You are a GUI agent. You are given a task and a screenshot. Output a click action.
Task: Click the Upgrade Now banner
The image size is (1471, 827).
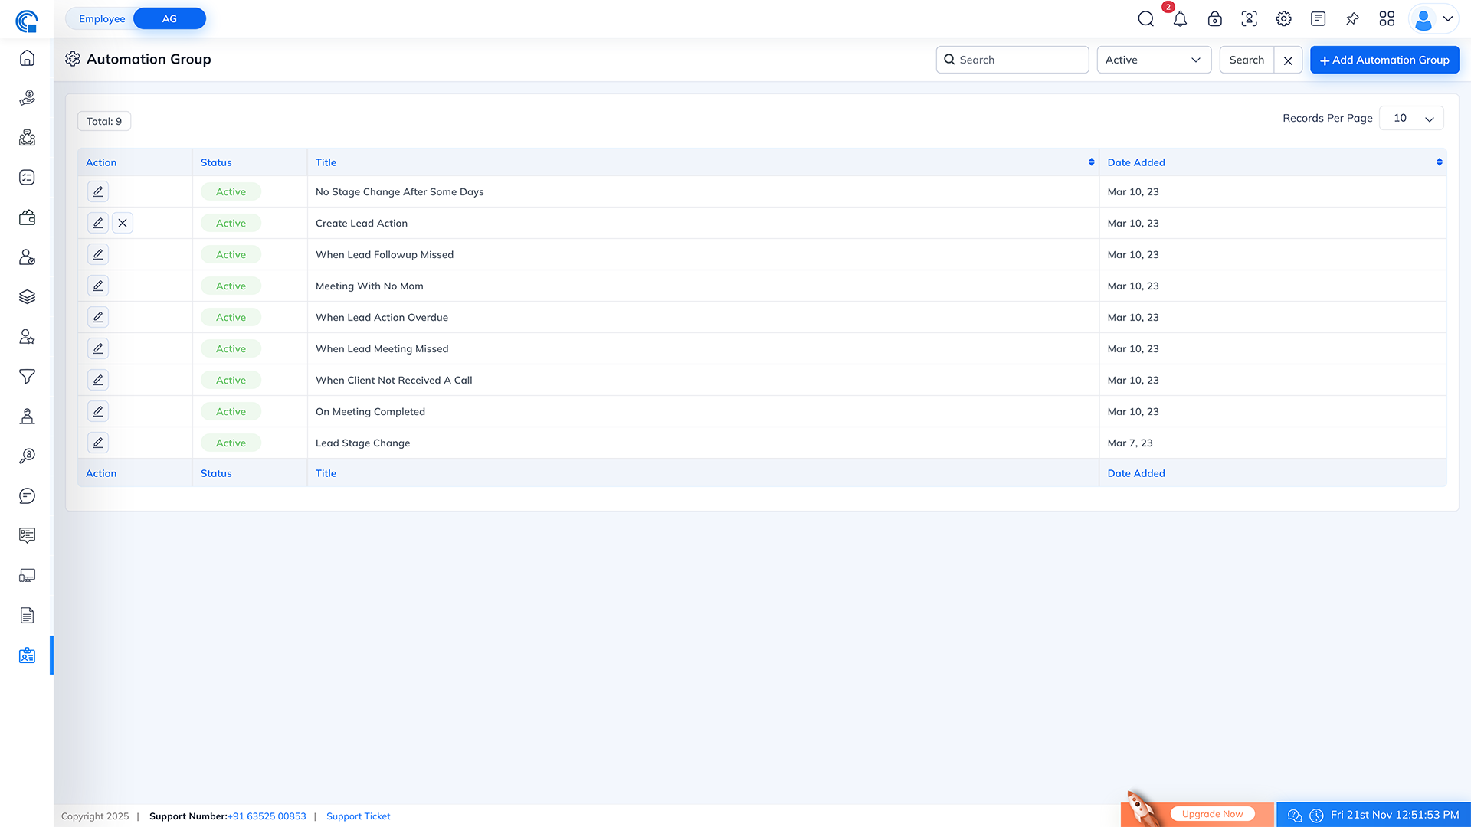coord(1212,814)
